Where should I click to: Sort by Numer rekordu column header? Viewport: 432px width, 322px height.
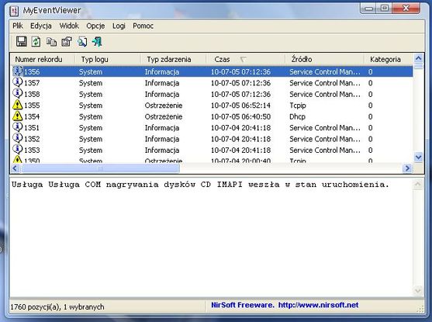pos(43,59)
